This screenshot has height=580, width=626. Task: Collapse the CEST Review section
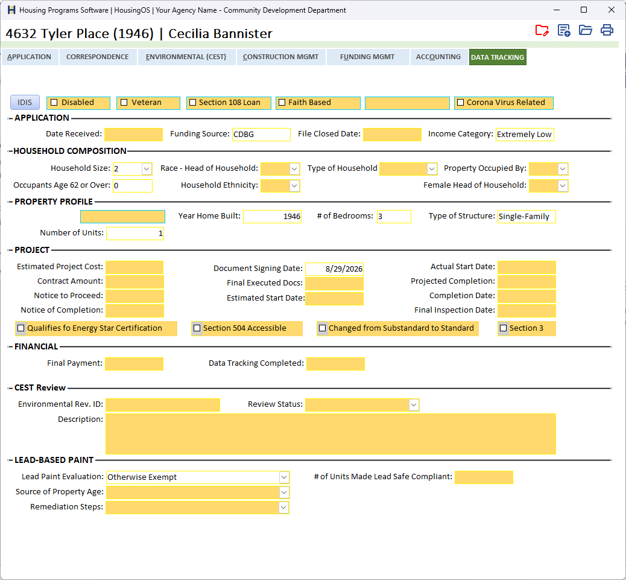pos(10,388)
